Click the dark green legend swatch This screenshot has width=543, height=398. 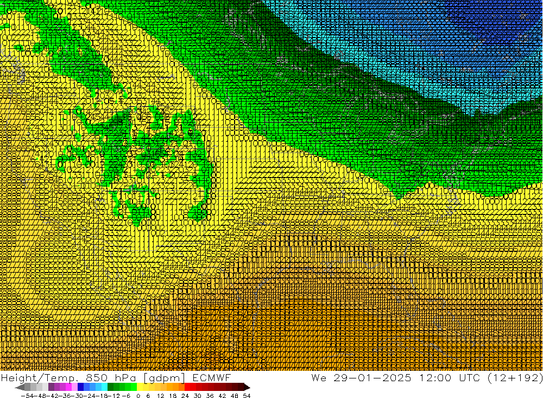tap(111, 387)
